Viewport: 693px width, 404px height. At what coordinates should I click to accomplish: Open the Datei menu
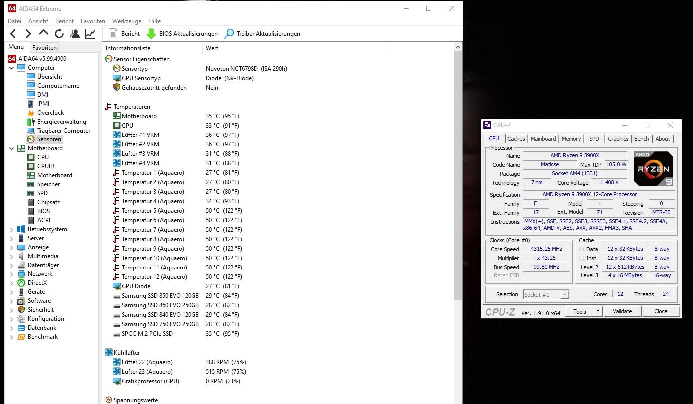pos(15,21)
